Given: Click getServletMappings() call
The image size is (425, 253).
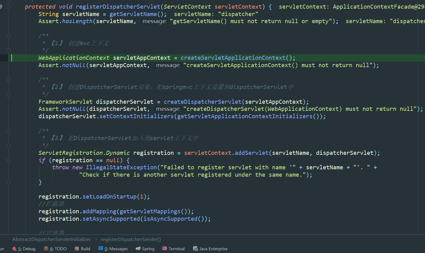Looking at the screenshot, I should (x=154, y=211).
